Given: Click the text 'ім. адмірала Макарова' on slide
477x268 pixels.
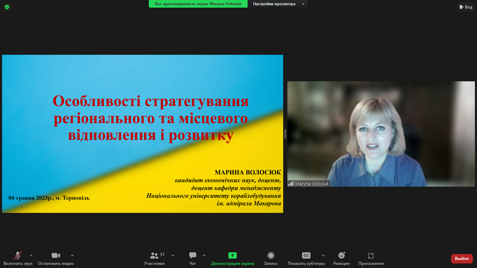Looking at the screenshot, I should coord(249,203).
